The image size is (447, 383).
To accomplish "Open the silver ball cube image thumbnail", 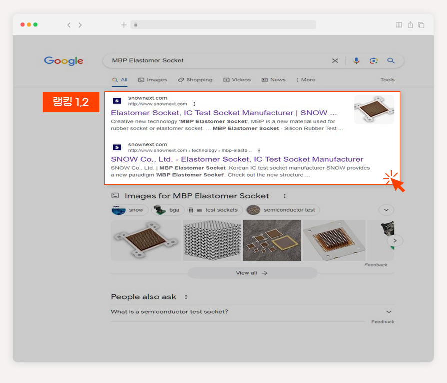I will 212,240.
